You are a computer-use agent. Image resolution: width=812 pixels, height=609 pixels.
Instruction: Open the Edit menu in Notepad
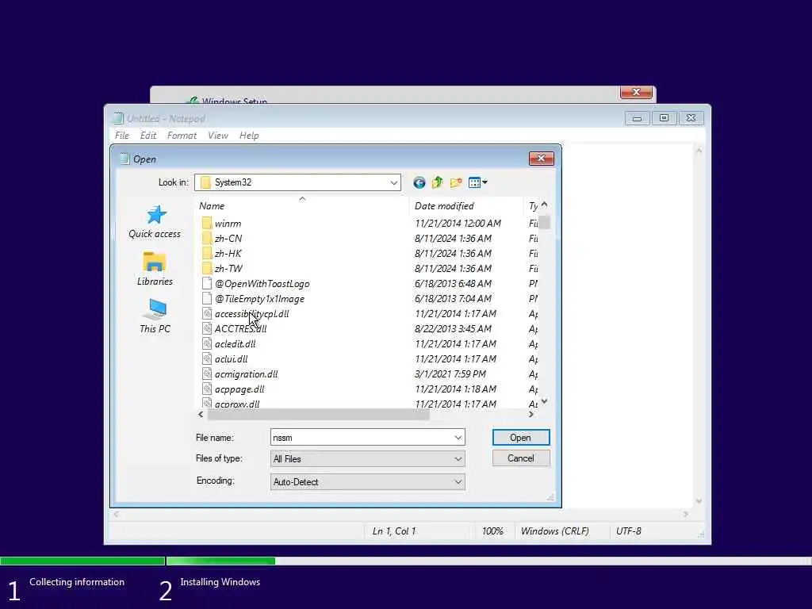(x=148, y=135)
